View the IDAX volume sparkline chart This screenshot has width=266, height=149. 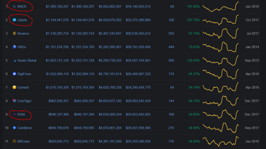point(221,114)
